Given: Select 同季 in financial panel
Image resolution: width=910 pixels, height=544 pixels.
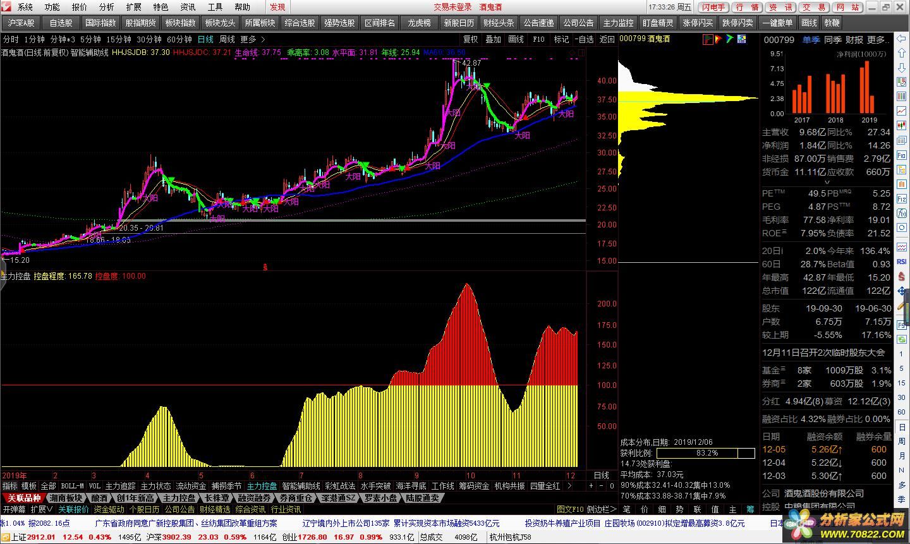Looking at the screenshot, I should pyautogui.click(x=833, y=39).
